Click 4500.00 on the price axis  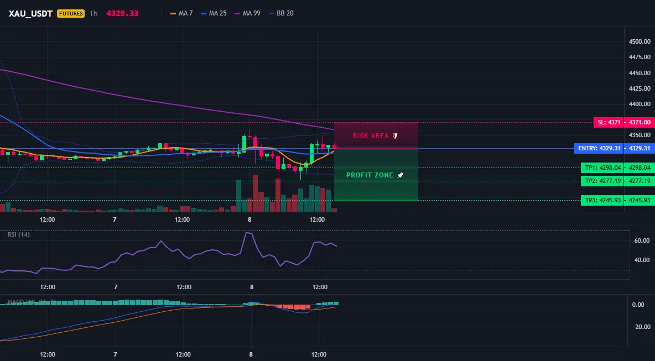640,41
